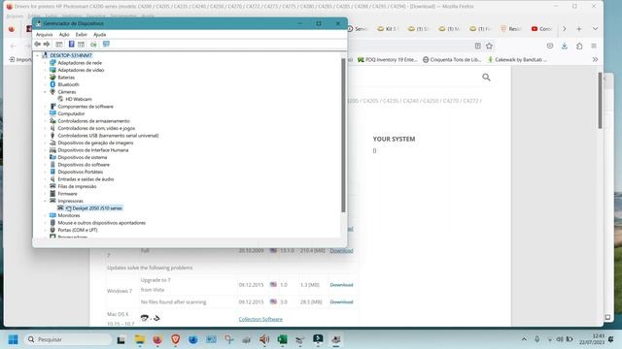Screen dimensions: 622x349
Task: Select the Baterias icon
Action: coord(52,78)
